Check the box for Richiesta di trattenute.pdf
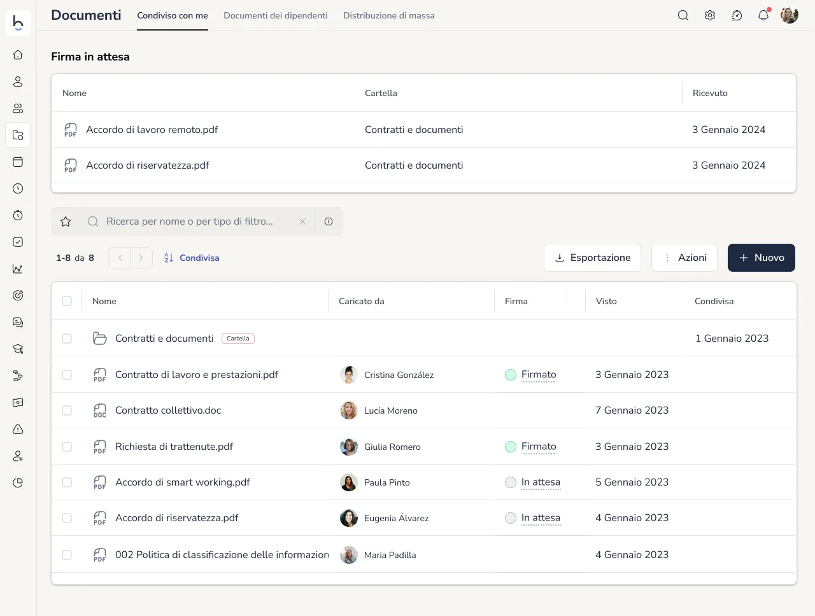The height and width of the screenshot is (616, 815). click(x=67, y=447)
